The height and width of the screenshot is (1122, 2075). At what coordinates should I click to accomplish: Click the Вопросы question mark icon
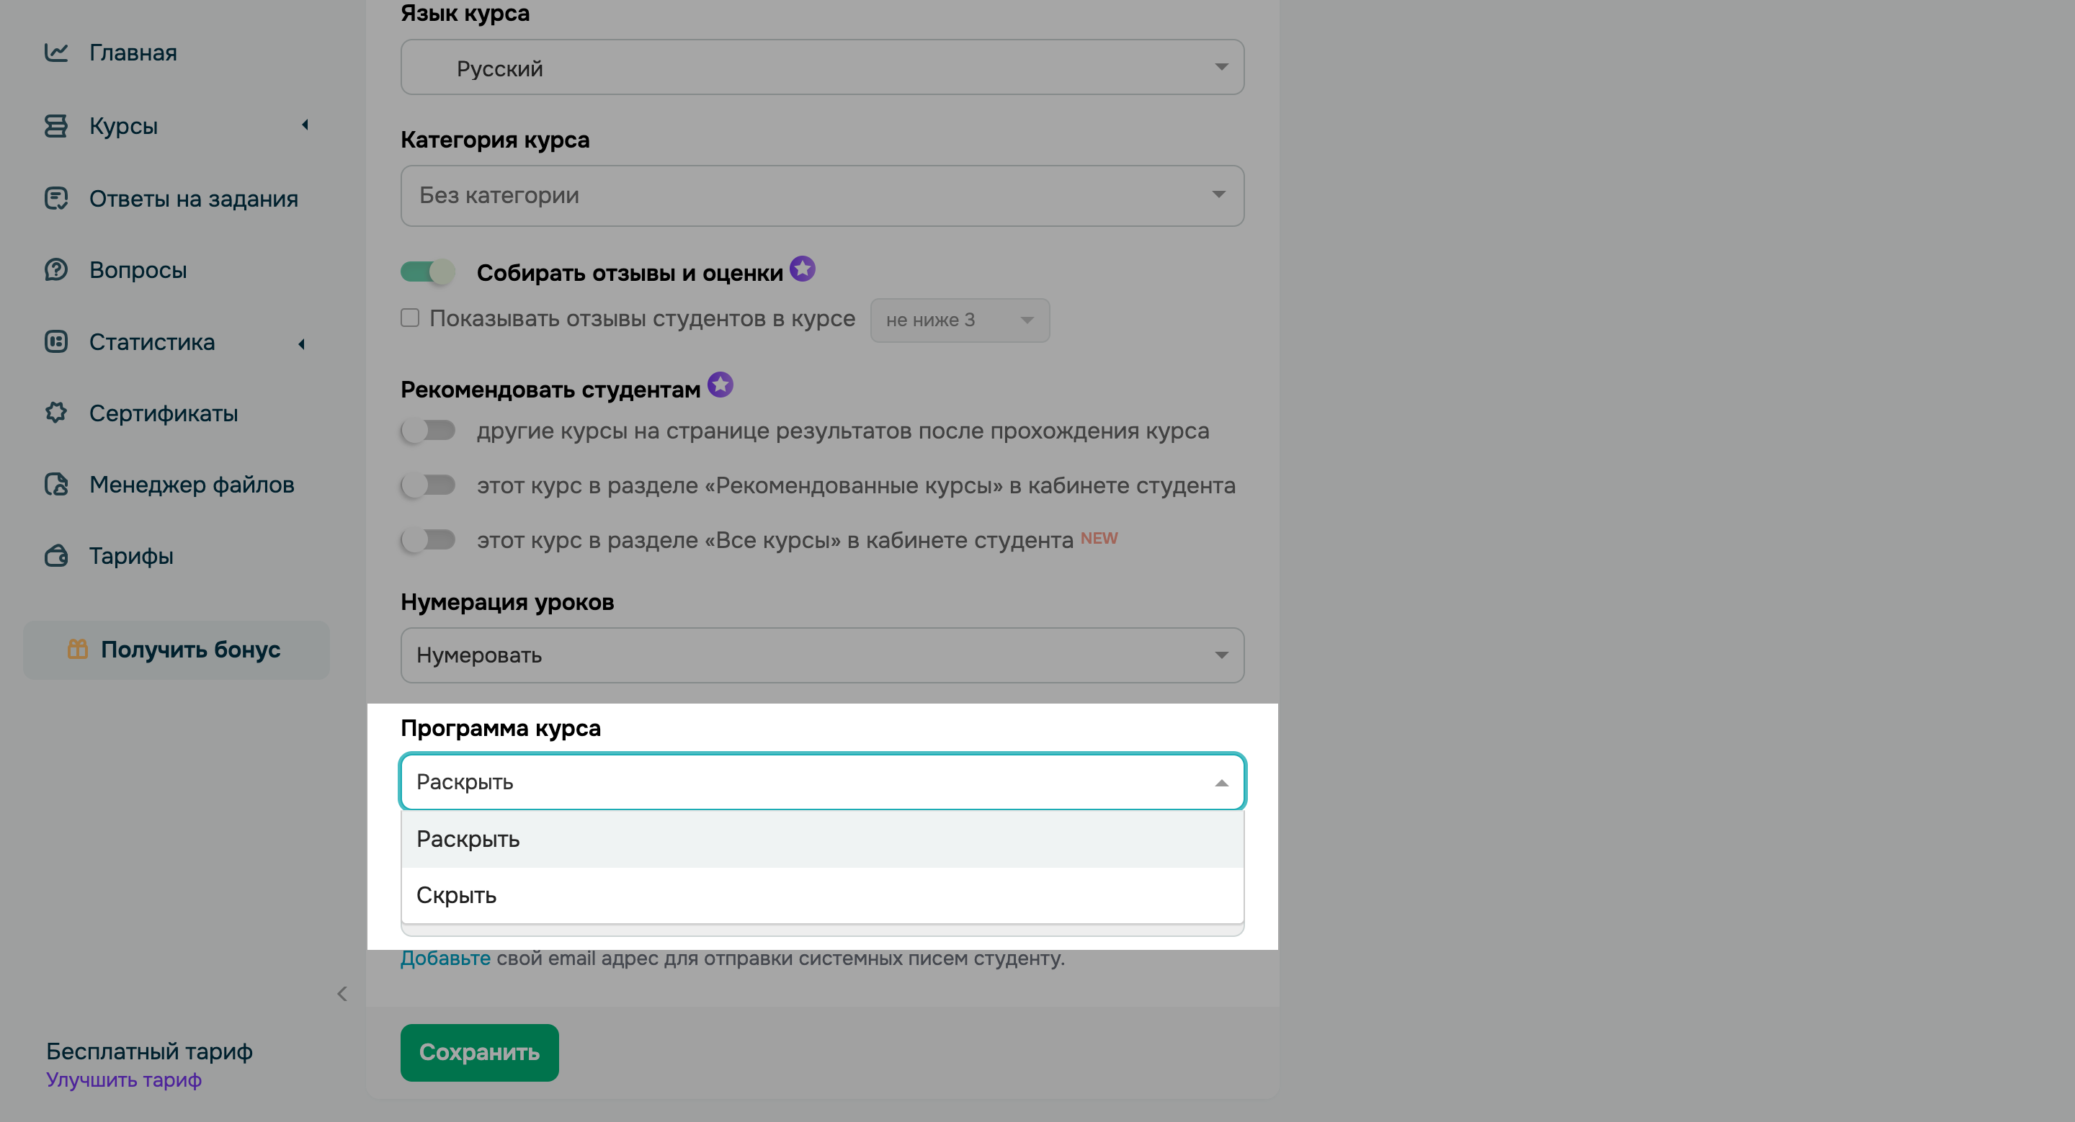[x=55, y=269]
